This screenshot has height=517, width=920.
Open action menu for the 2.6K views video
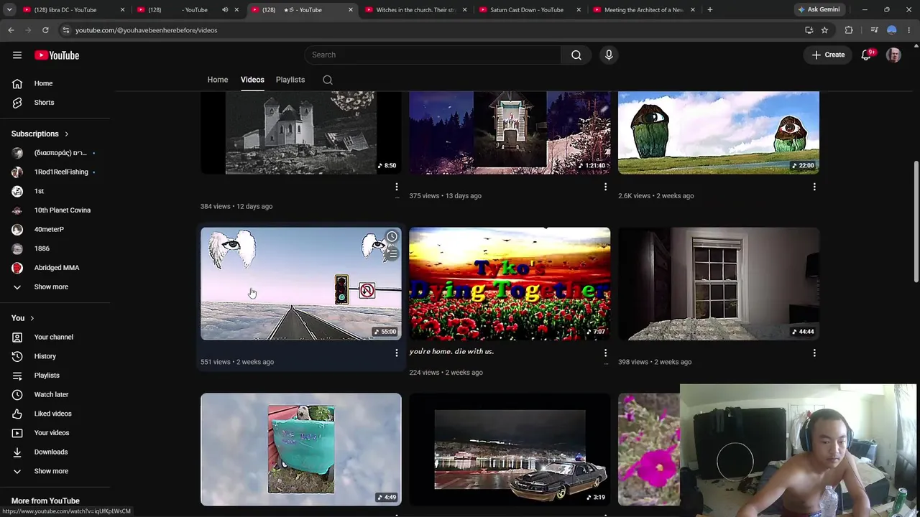pyautogui.click(x=814, y=187)
